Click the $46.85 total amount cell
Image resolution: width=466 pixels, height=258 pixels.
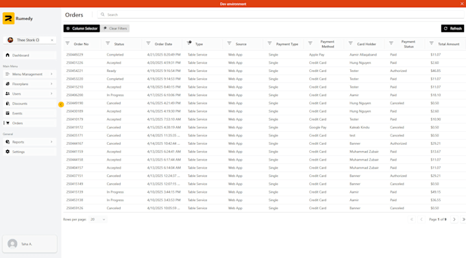(435, 71)
